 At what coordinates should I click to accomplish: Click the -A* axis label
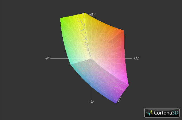47,59
